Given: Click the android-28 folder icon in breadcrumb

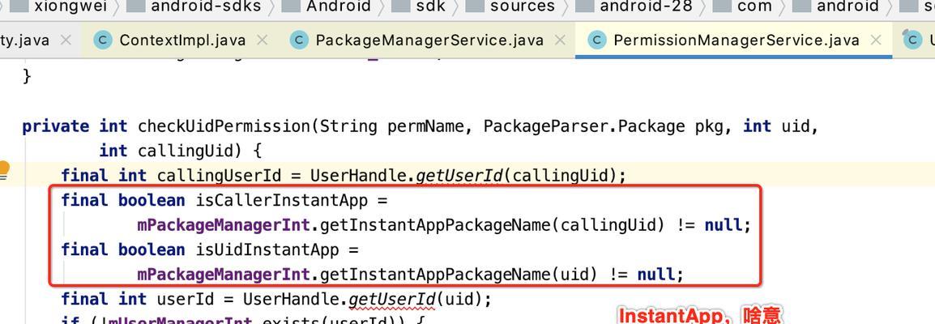Looking at the screenshot, I should coord(584,6).
